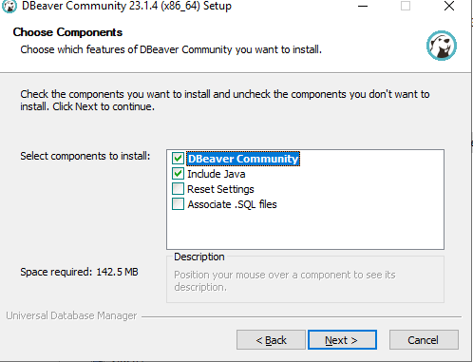Minimize the Setup window
This screenshot has width=473, height=362.
click(x=363, y=6)
